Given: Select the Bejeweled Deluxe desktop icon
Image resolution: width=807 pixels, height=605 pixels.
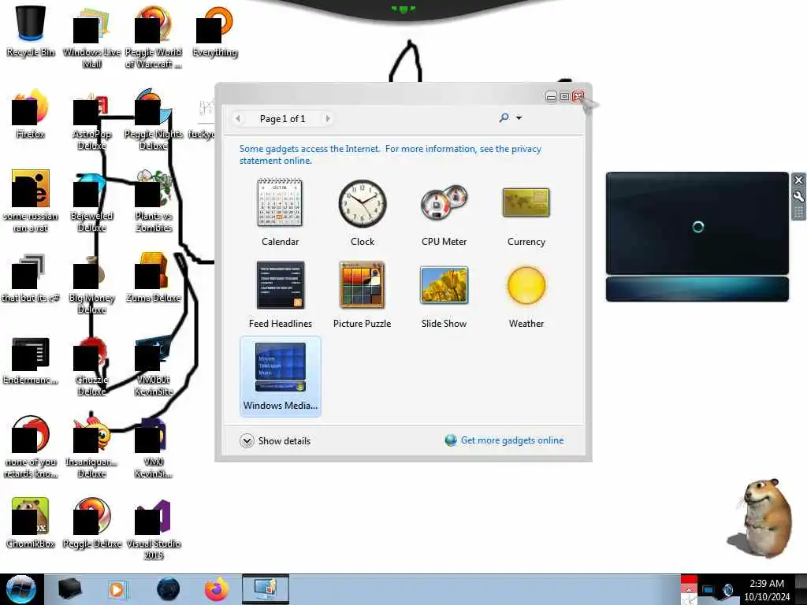Looking at the screenshot, I should tap(91, 201).
